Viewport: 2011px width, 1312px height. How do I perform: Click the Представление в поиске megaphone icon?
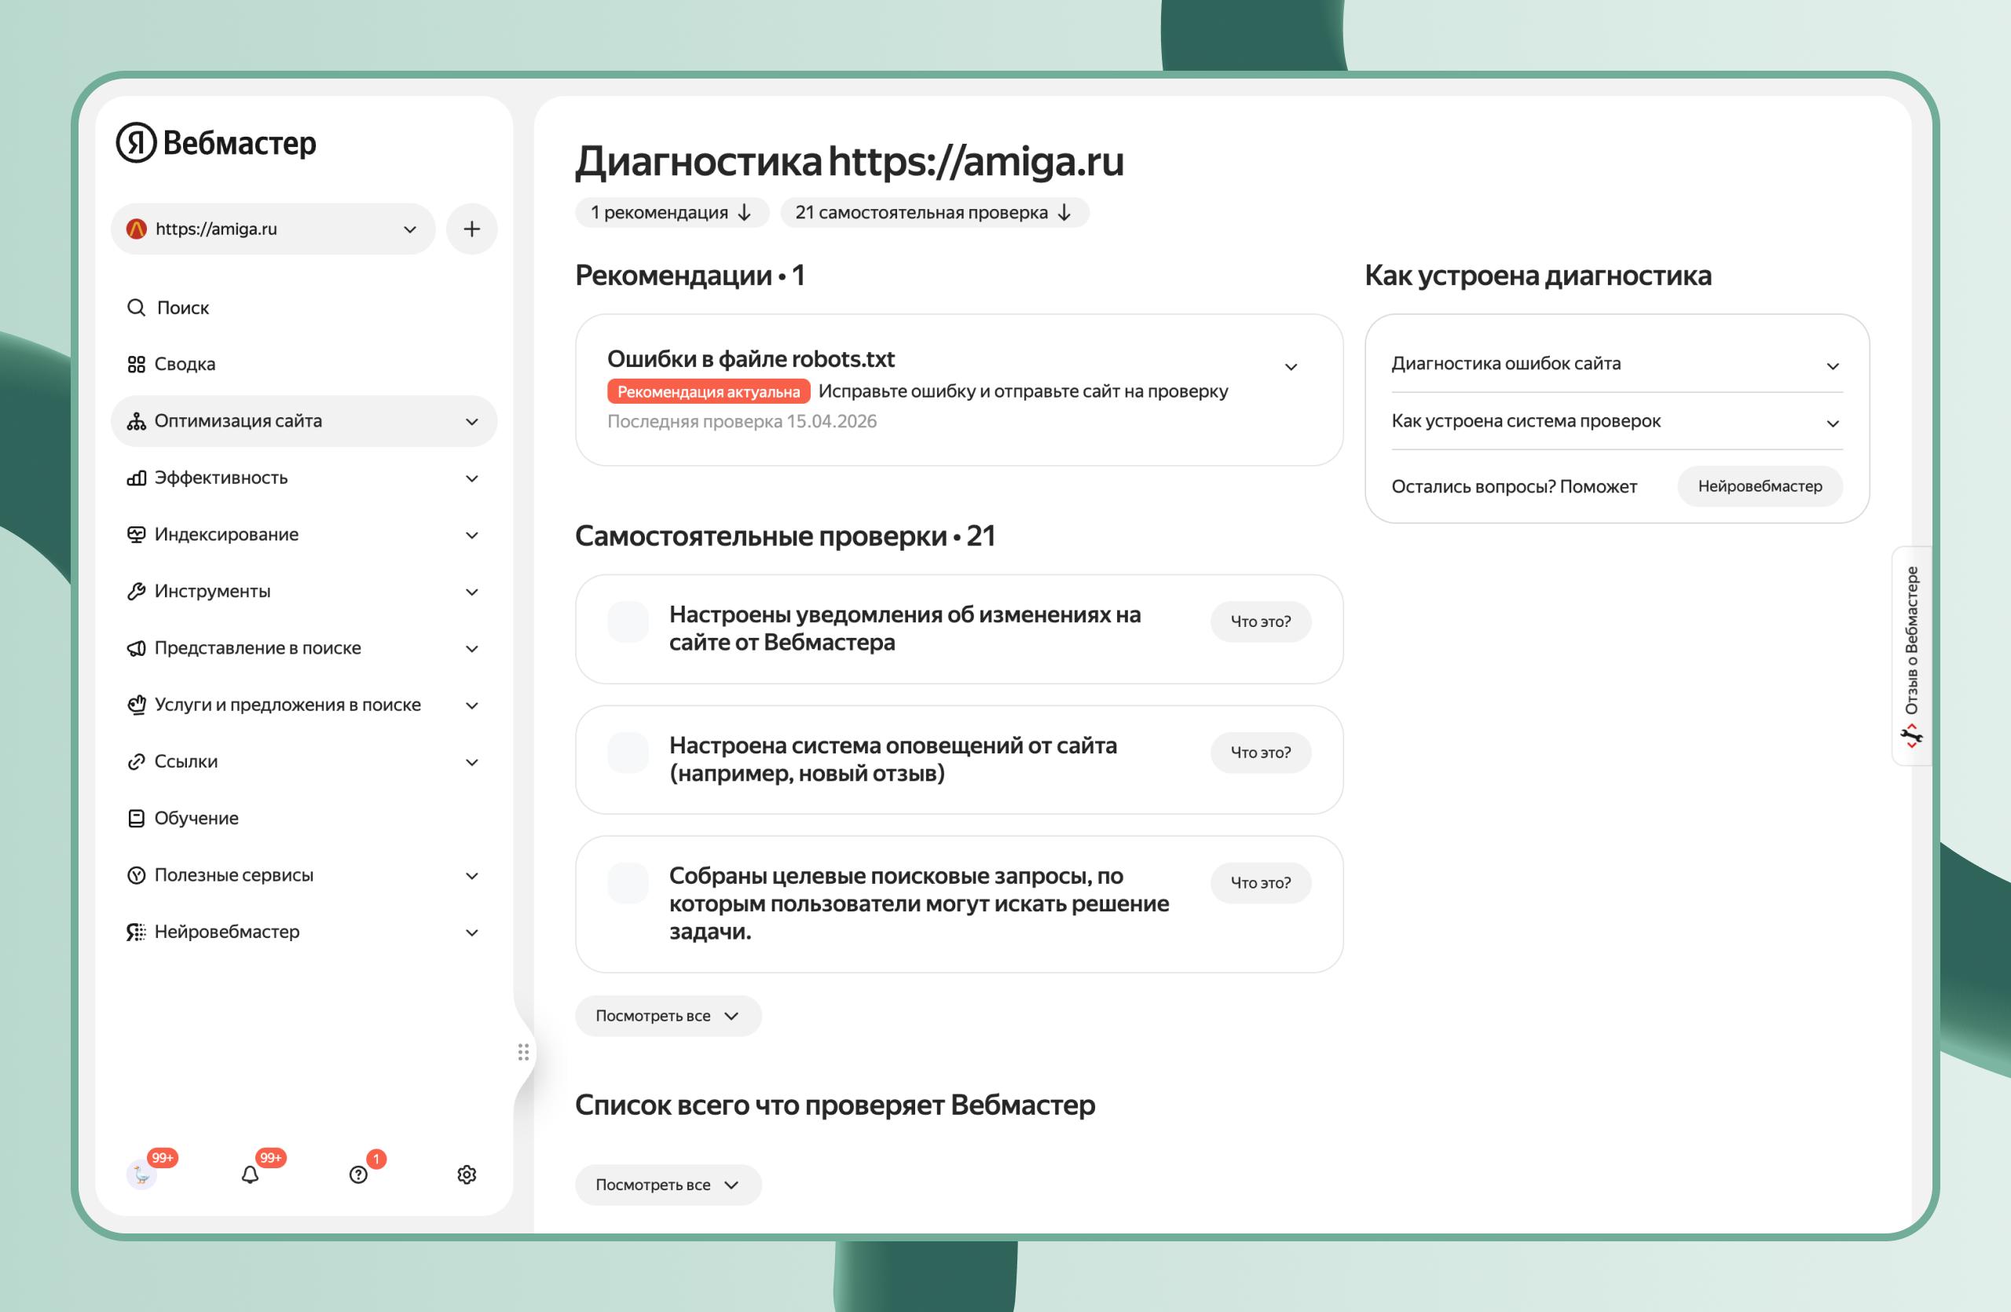[136, 648]
